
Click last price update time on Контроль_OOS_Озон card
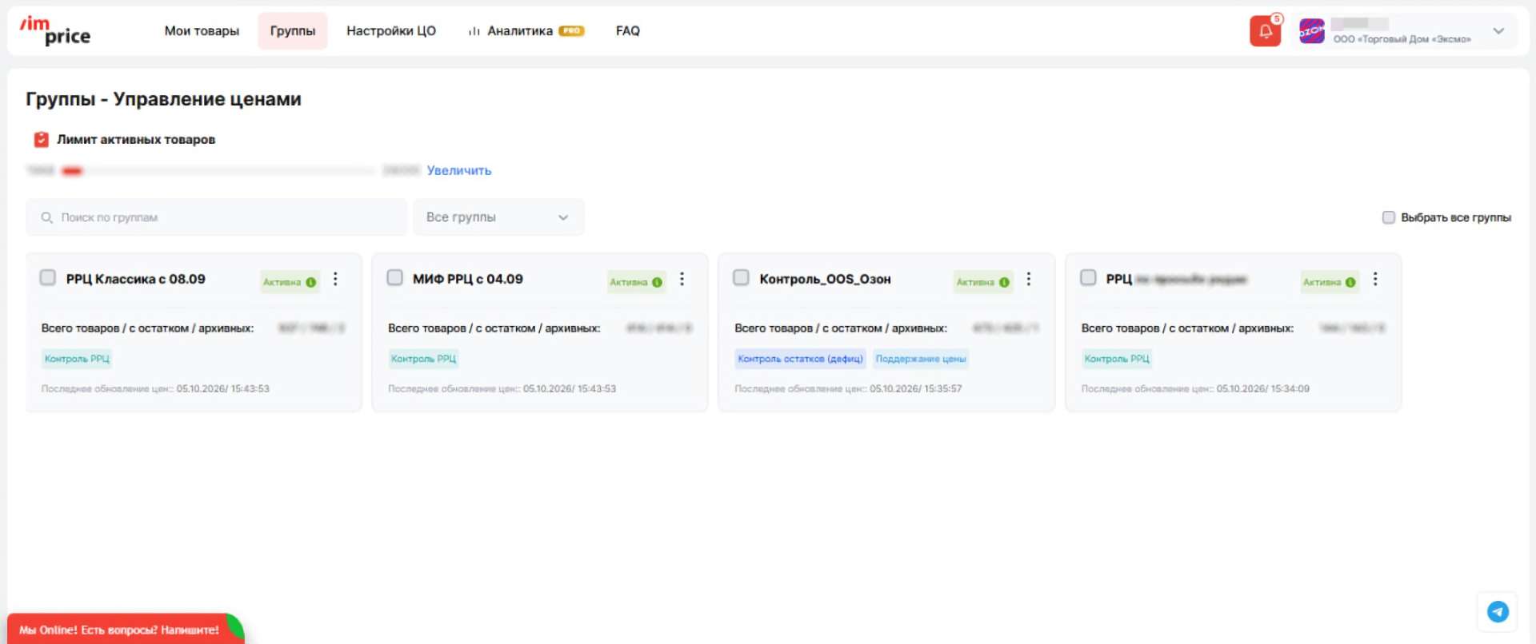point(916,389)
